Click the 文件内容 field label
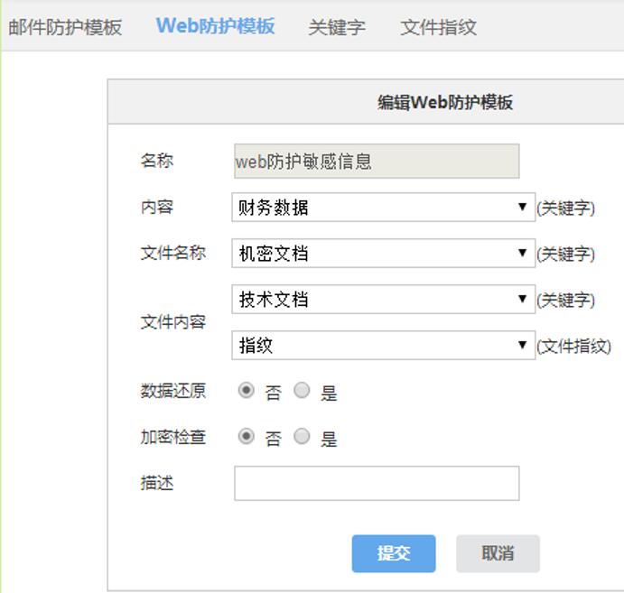 173,322
